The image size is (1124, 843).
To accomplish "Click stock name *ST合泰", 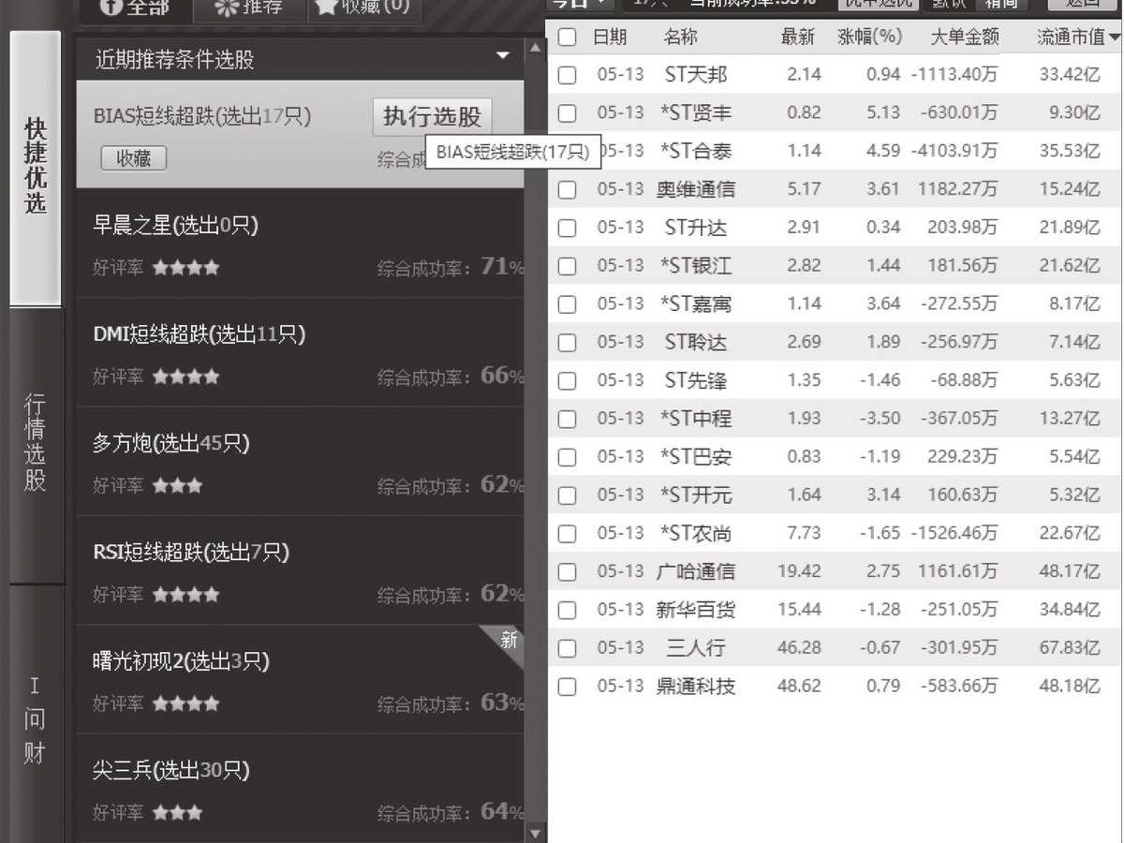I will point(696,152).
